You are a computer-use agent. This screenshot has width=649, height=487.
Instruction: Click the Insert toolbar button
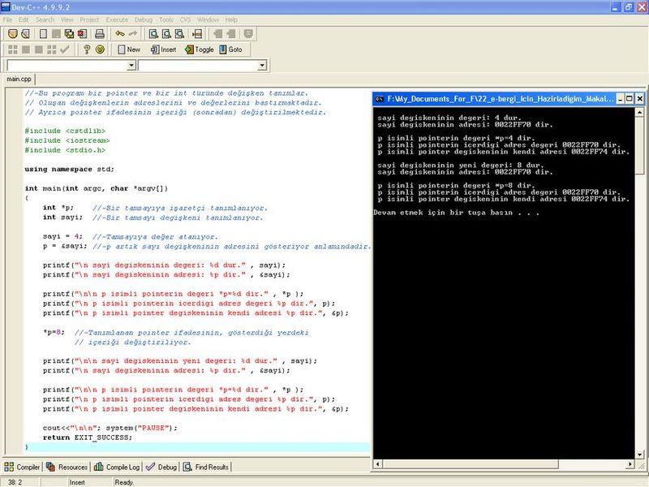pyautogui.click(x=162, y=50)
